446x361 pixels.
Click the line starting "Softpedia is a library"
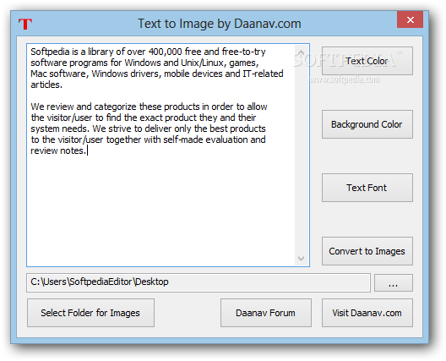pyautogui.click(x=148, y=52)
